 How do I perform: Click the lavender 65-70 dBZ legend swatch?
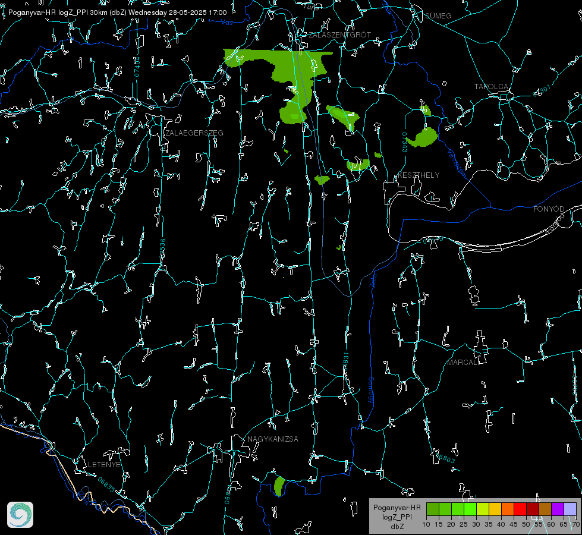coord(570,509)
